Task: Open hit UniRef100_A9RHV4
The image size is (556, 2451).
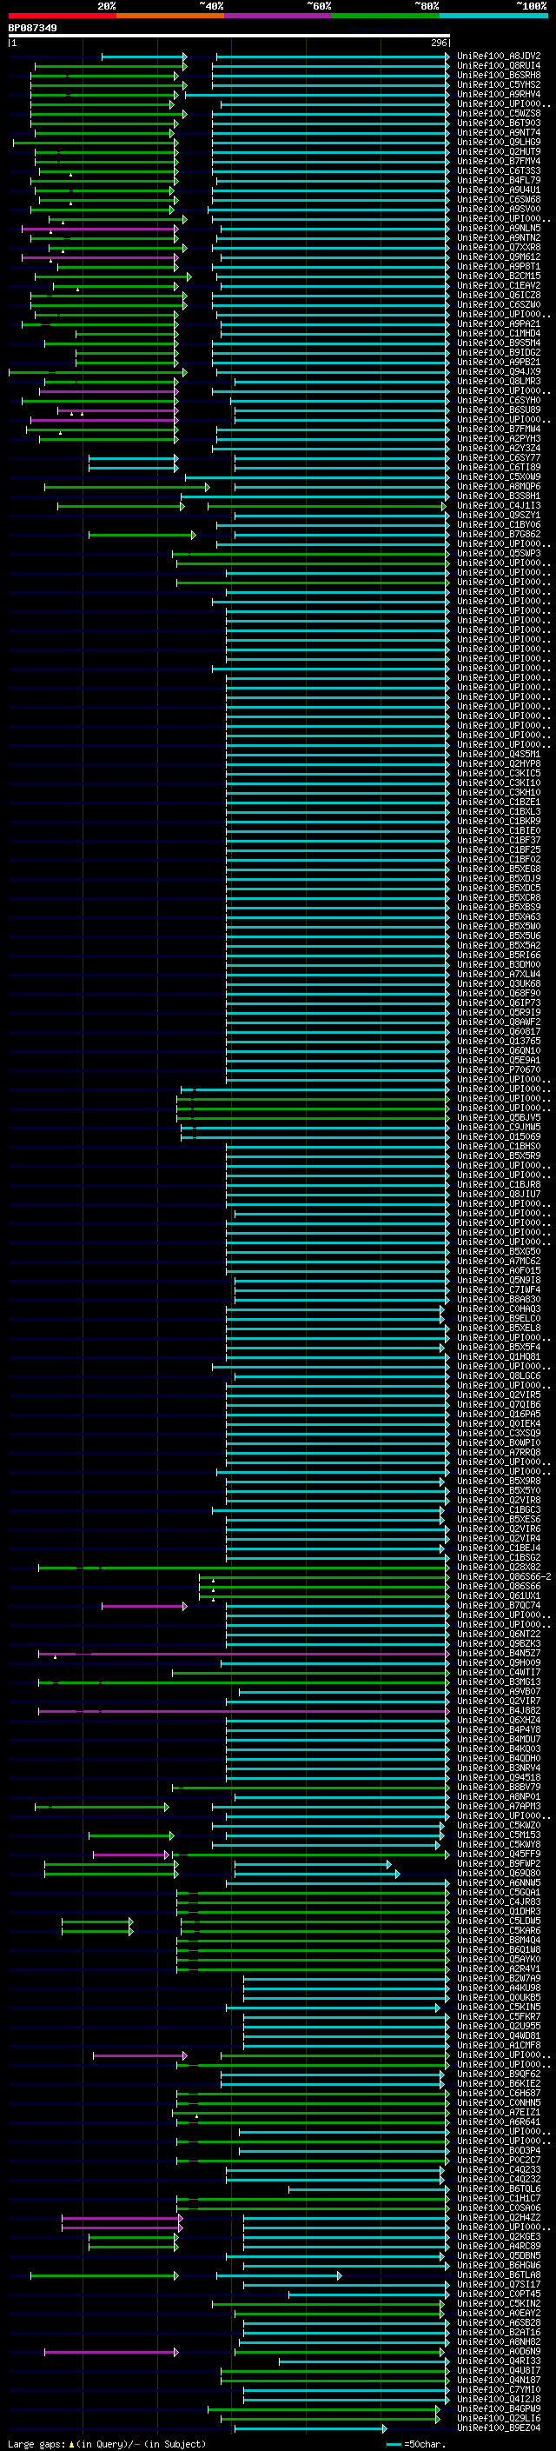Action: [499, 94]
